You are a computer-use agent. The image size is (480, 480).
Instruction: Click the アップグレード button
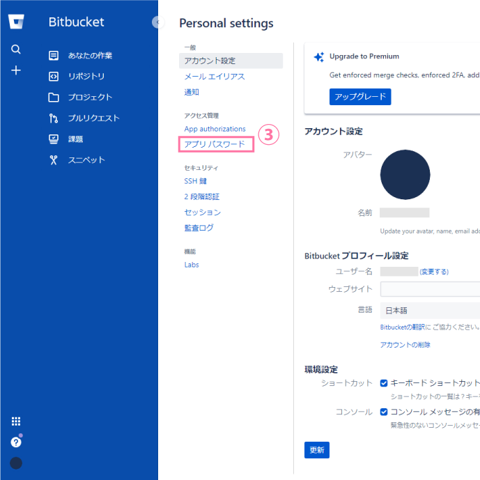(x=360, y=97)
